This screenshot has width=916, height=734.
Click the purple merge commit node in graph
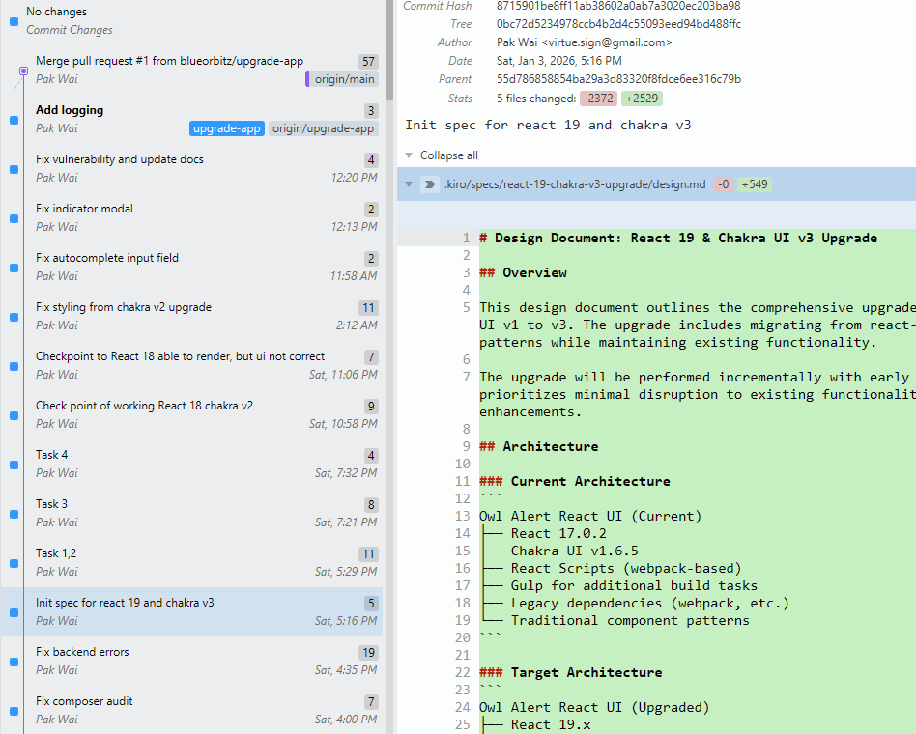(x=23, y=71)
